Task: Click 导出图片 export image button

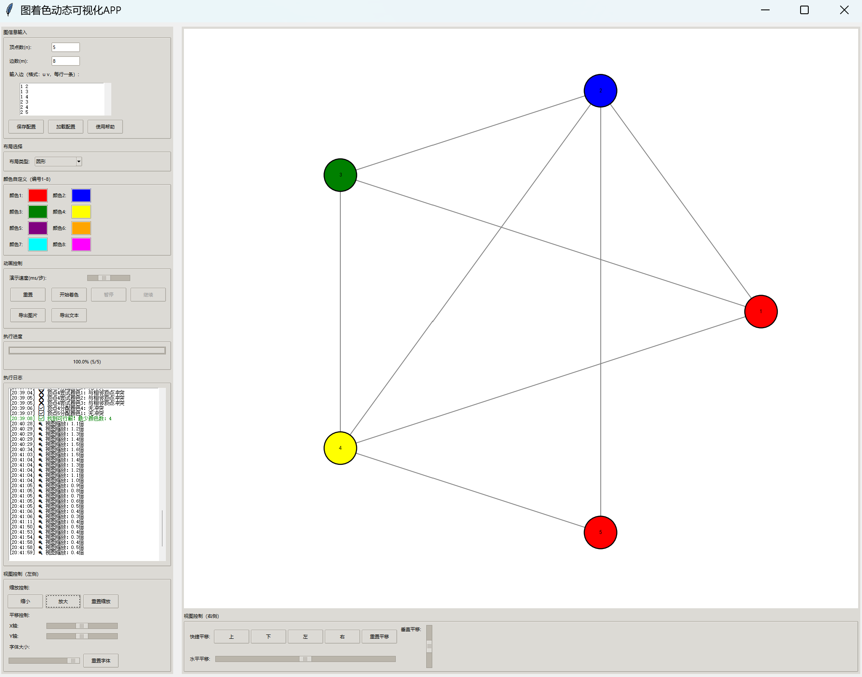Action: pos(28,315)
